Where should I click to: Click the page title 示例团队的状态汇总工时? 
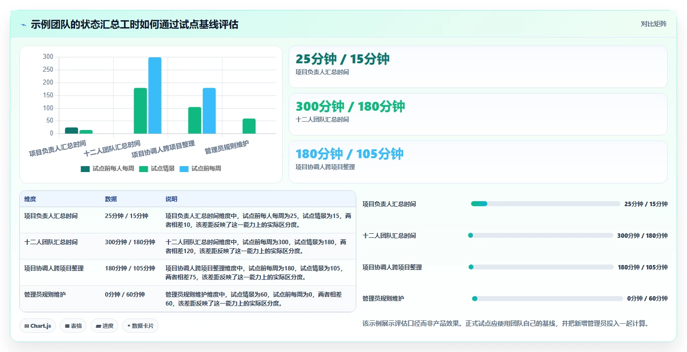click(x=134, y=25)
